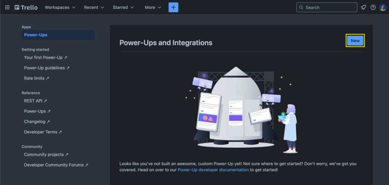The height and width of the screenshot is (185, 389).
Task: Open Power-Up guidelines link
Action: [47, 68]
